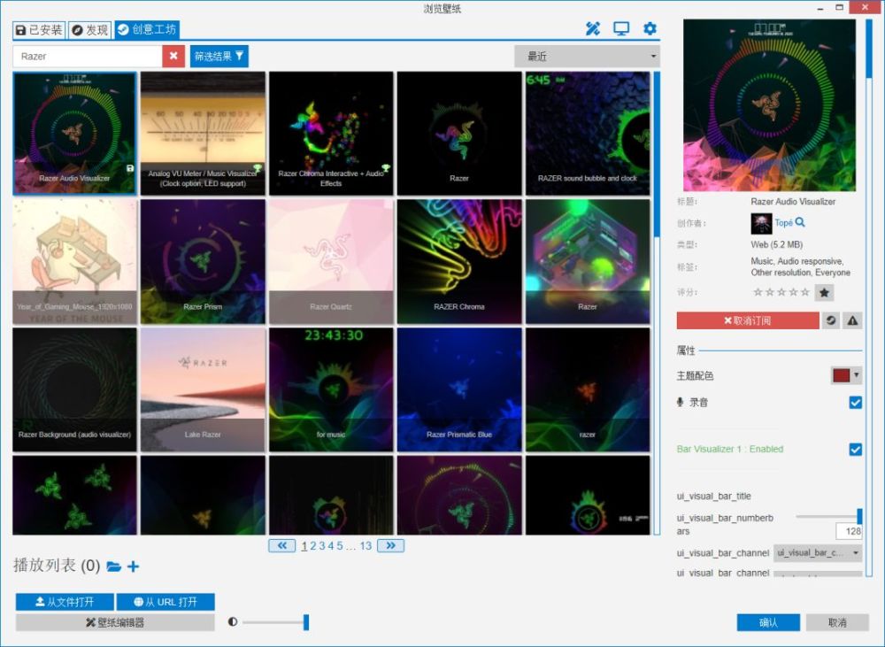Toggle Bar Visualizer 1 Enabled checkbox
The width and height of the screenshot is (885, 647).
tap(855, 449)
